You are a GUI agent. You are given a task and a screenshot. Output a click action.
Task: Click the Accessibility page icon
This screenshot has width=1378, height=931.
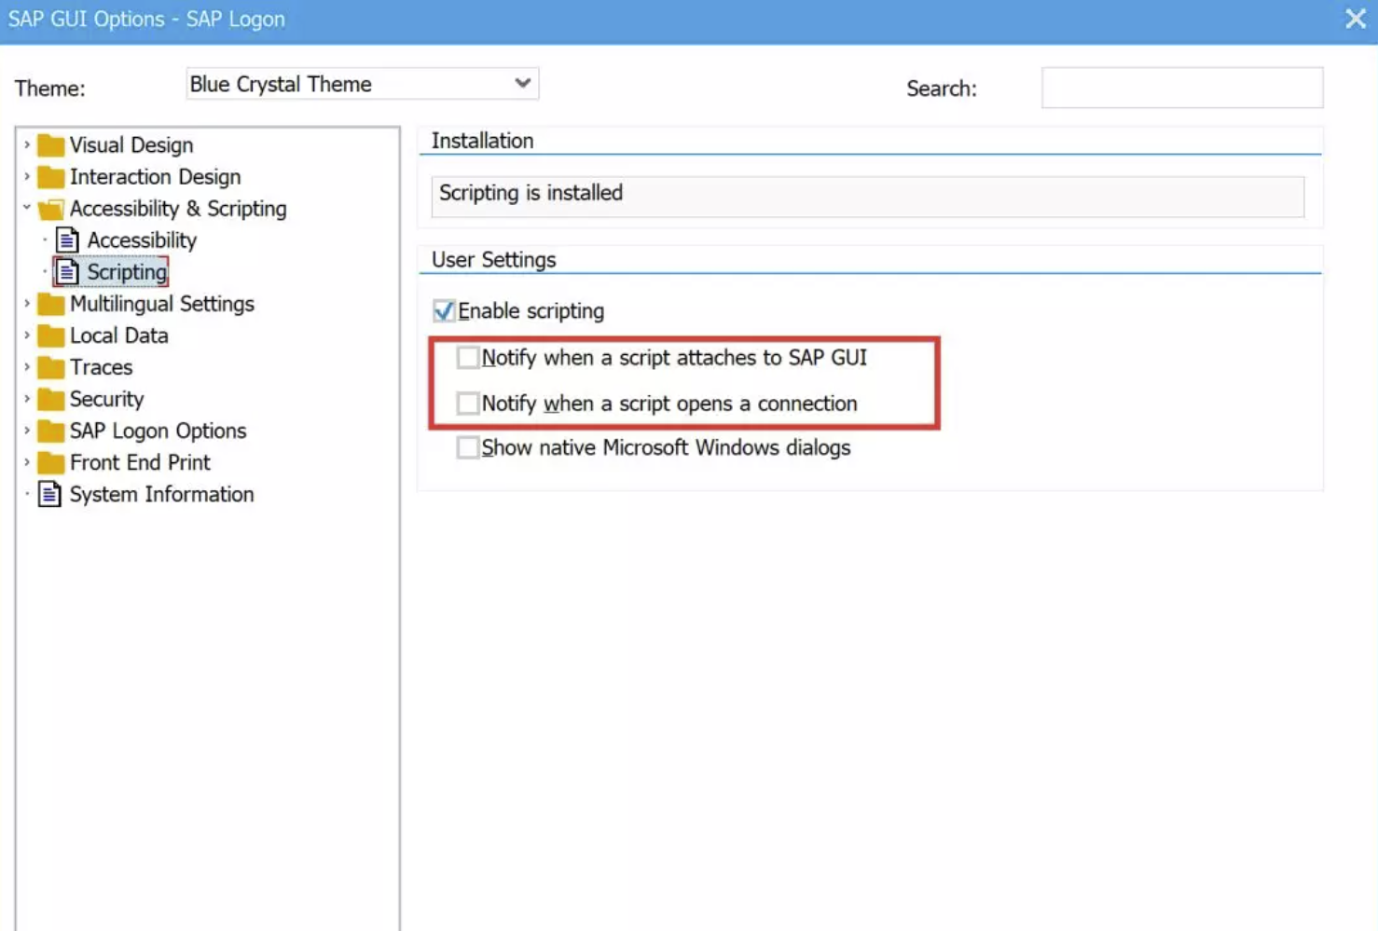tap(67, 240)
